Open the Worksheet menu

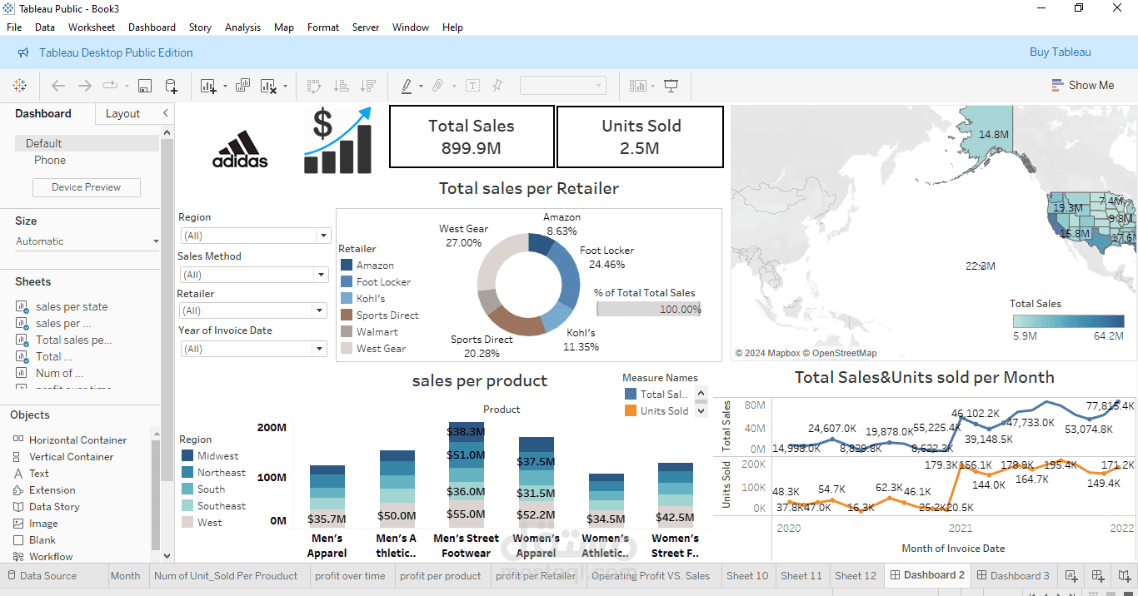pyautogui.click(x=92, y=27)
